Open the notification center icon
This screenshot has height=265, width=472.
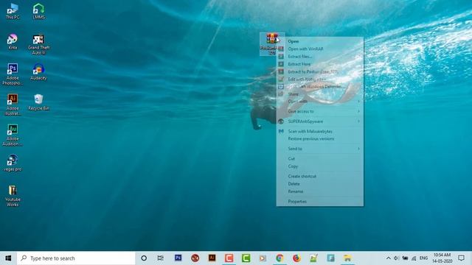pyautogui.click(x=461, y=258)
